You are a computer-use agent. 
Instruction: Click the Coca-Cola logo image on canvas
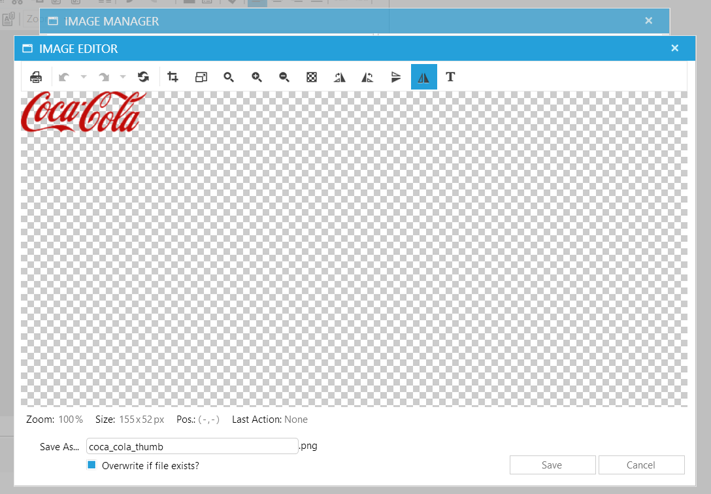click(x=84, y=112)
